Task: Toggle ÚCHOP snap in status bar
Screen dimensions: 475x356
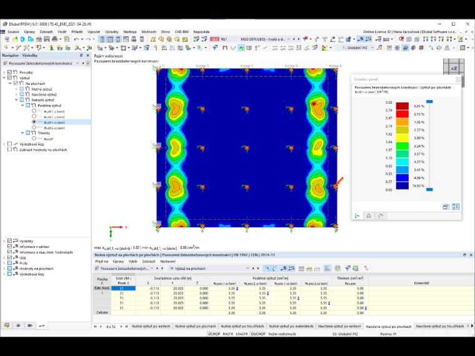Action: pyautogui.click(x=214, y=334)
